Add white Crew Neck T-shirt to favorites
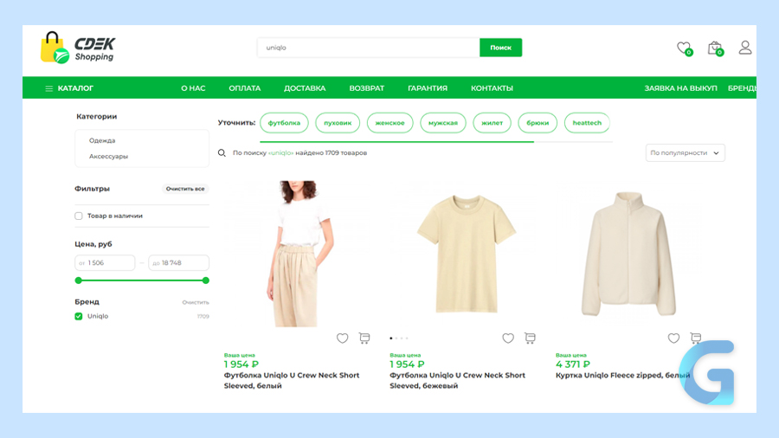 342,338
